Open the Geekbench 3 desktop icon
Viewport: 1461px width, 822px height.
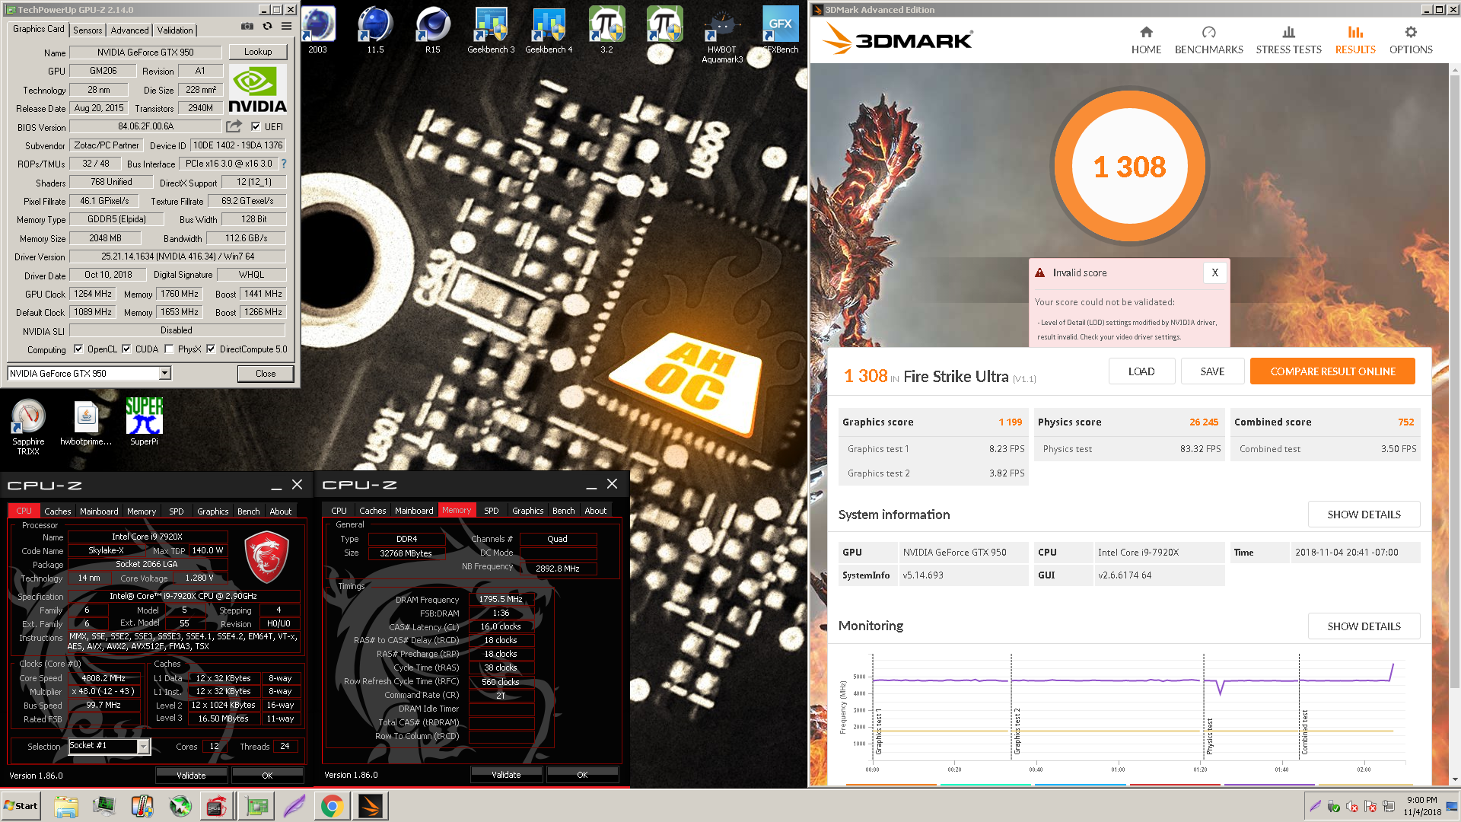[x=491, y=30]
